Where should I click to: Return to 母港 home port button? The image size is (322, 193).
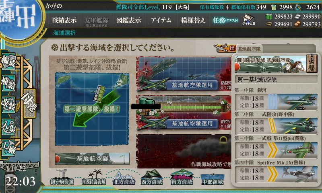(29, 103)
